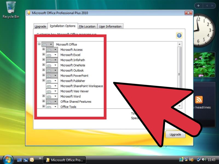Click Switch between windows Quick Launch icon
The image size is (219, 164).
click(26, 160)
